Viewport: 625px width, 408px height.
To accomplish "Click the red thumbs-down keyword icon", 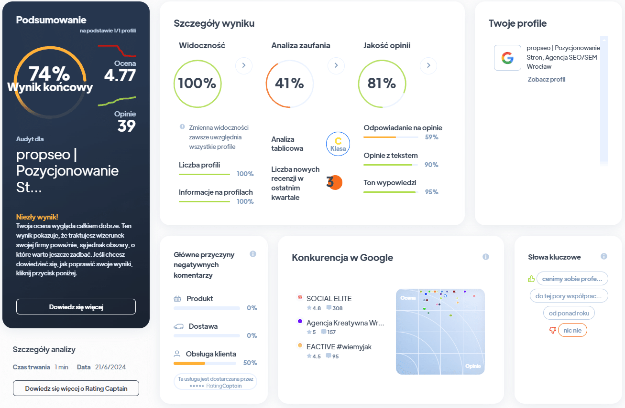I will point(553,330).
